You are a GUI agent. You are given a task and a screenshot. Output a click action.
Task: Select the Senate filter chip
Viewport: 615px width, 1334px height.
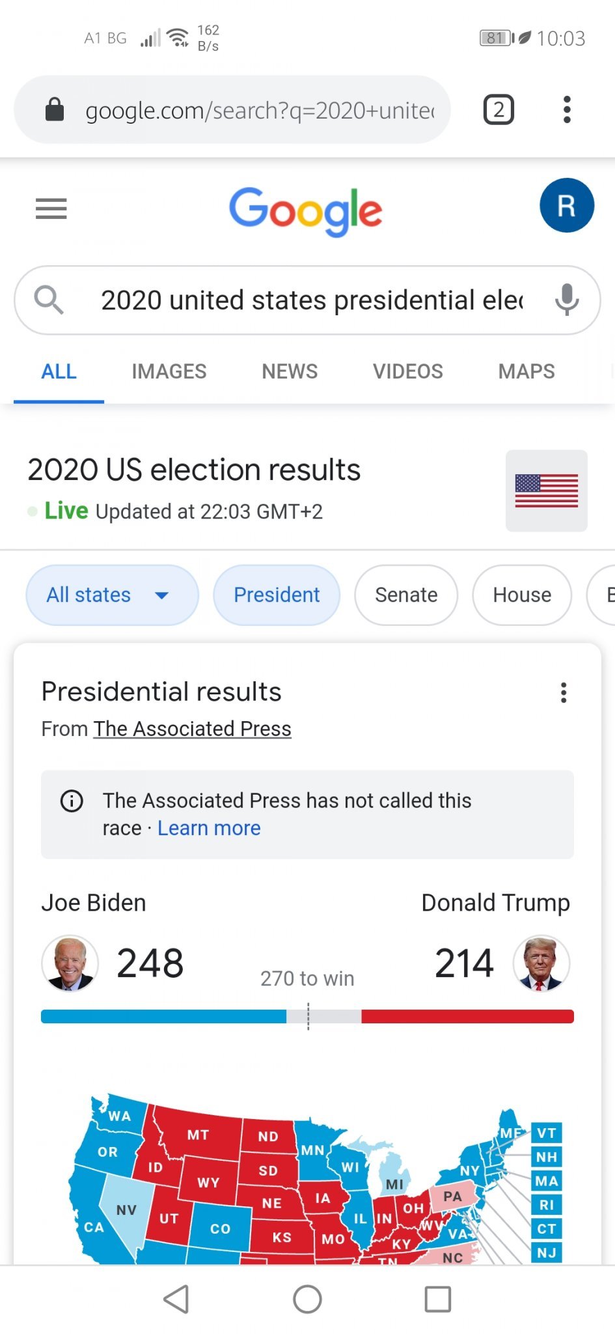tap(406, 595)
